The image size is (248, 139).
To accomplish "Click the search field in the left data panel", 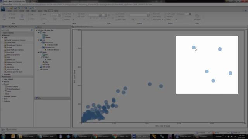I will 15,30.
